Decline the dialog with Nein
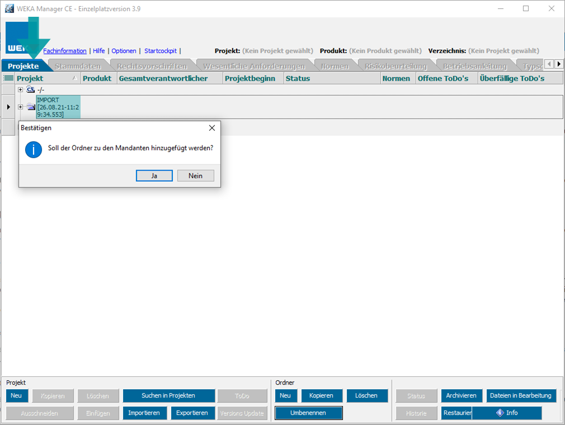Screen dimensions: 565x425 [195, 176]
